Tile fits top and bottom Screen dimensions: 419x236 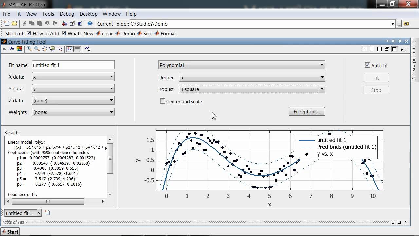pos(380,49)
